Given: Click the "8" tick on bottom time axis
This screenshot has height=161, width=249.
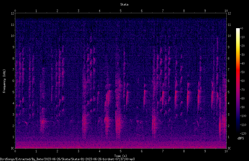Looking at the screenshot, I should (x=184, y=151).
